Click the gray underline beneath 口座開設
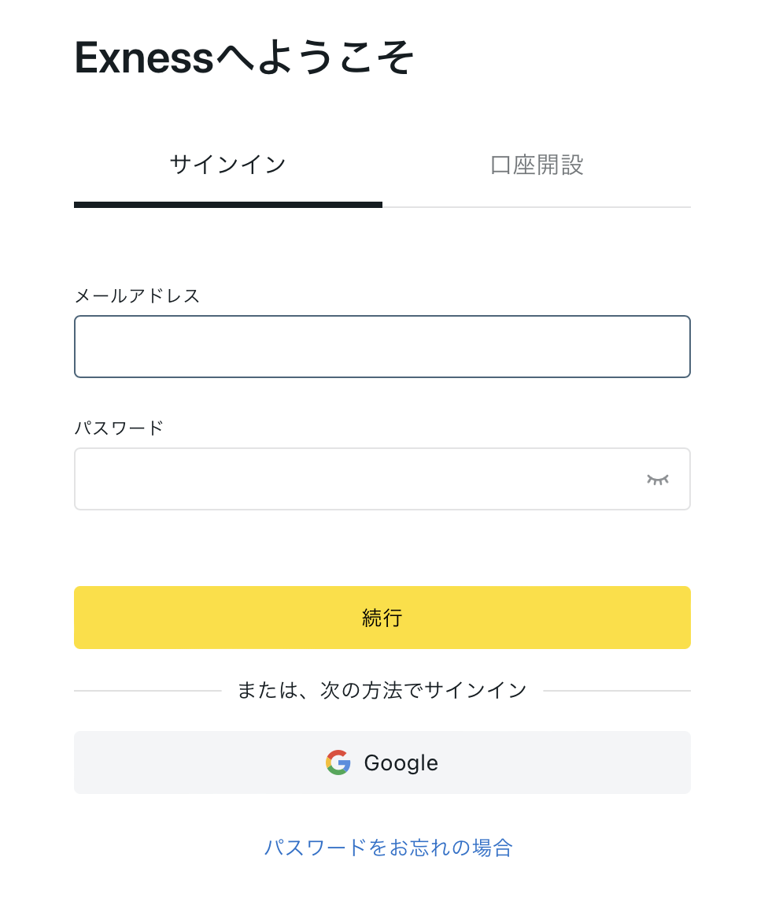This screenshot has width=757, height=909. [537, 207]
